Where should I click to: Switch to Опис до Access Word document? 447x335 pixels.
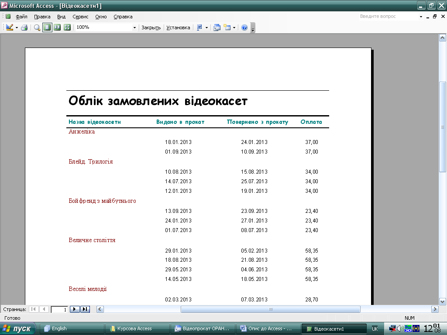[x=268, y=329]
